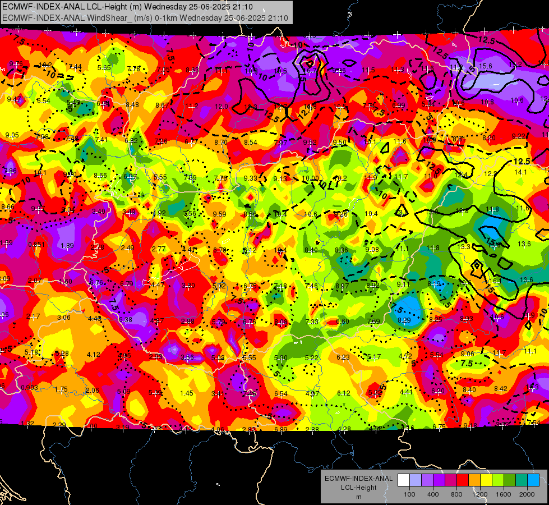
Task: Click the wind shear value '4.92'
Action: click(159, 213)
